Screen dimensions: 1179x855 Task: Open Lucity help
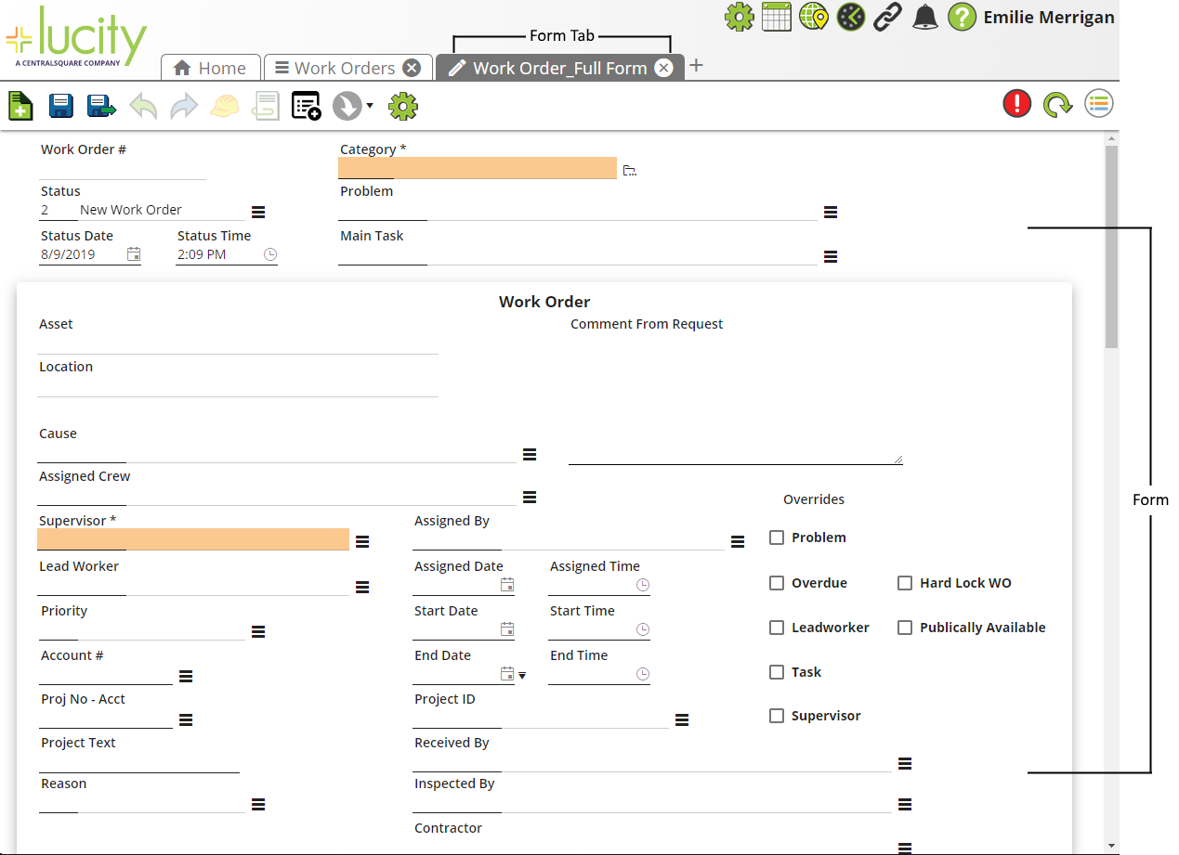tap(962, 17)
